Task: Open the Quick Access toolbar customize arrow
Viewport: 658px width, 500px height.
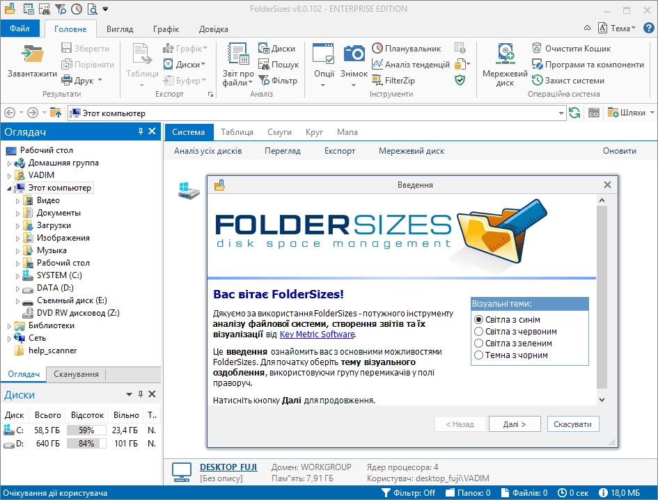Action: coord(105,9)
